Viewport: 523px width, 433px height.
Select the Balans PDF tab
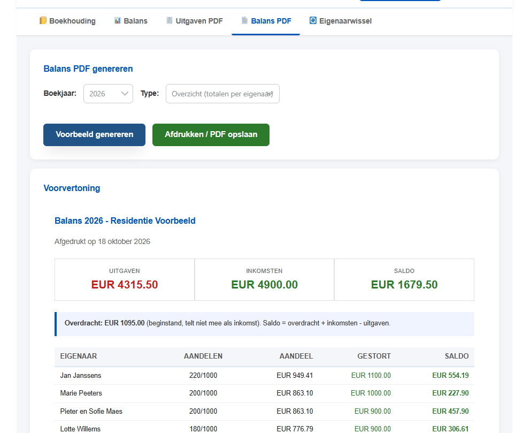coord(266,21)
